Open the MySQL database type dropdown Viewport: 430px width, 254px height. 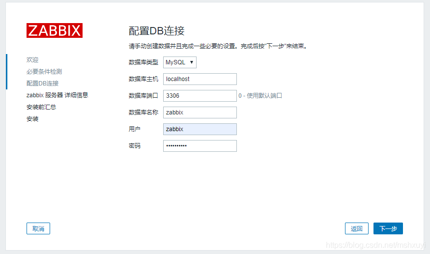coord(180,62)
